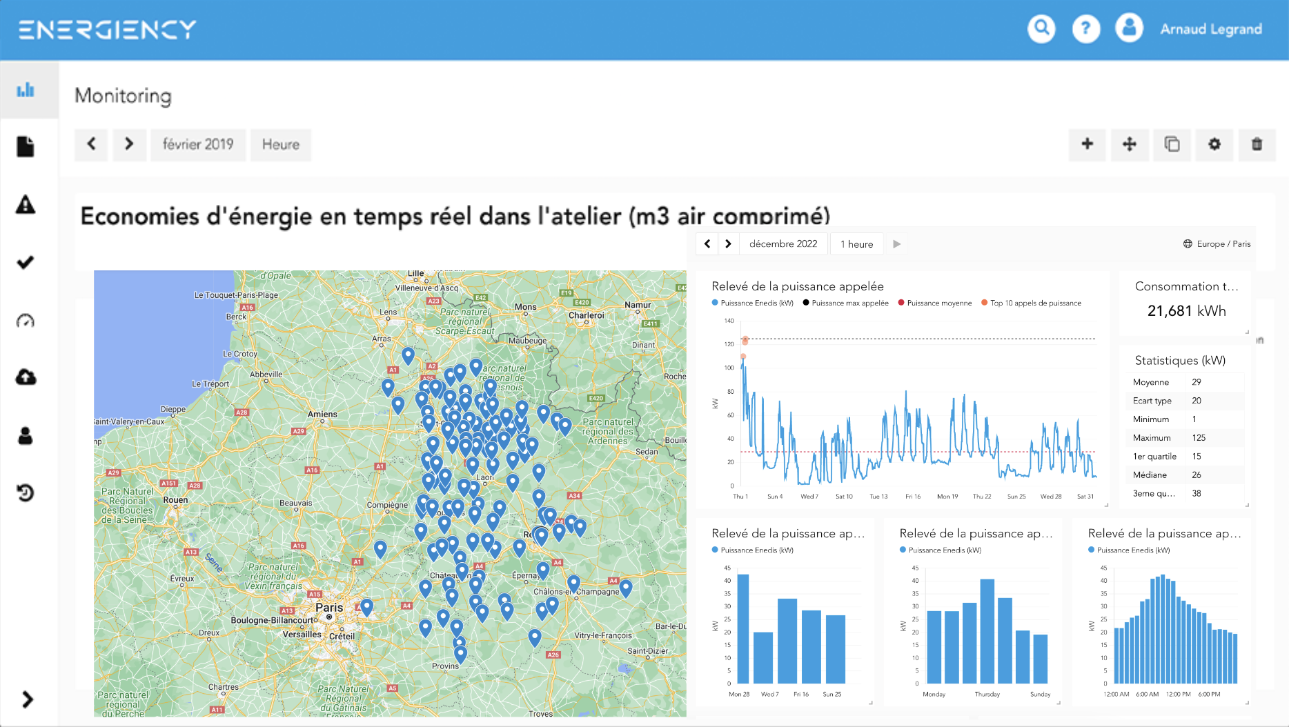
Task: Toggle Puissance moyenne legend series
Action: 935,303
